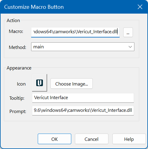Click the Choose Image button
148x149 pixels.
(72, 84)
